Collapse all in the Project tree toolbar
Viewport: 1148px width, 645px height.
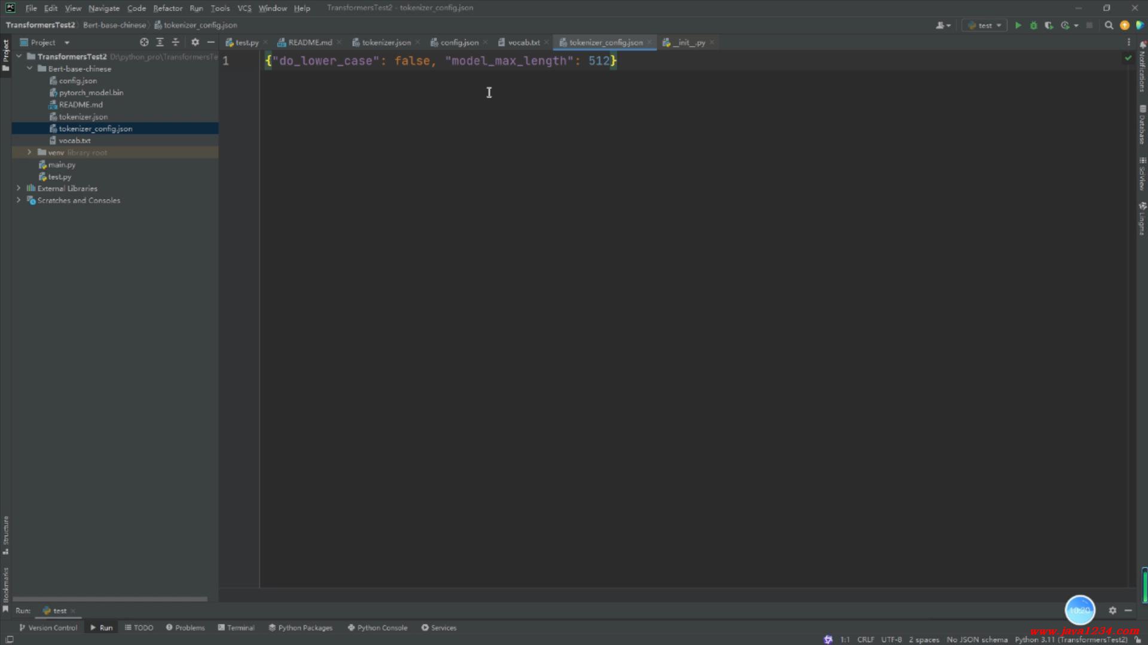click(175, 42)
